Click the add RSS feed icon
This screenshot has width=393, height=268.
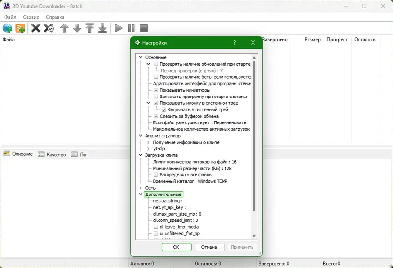(x=20, y=28)
